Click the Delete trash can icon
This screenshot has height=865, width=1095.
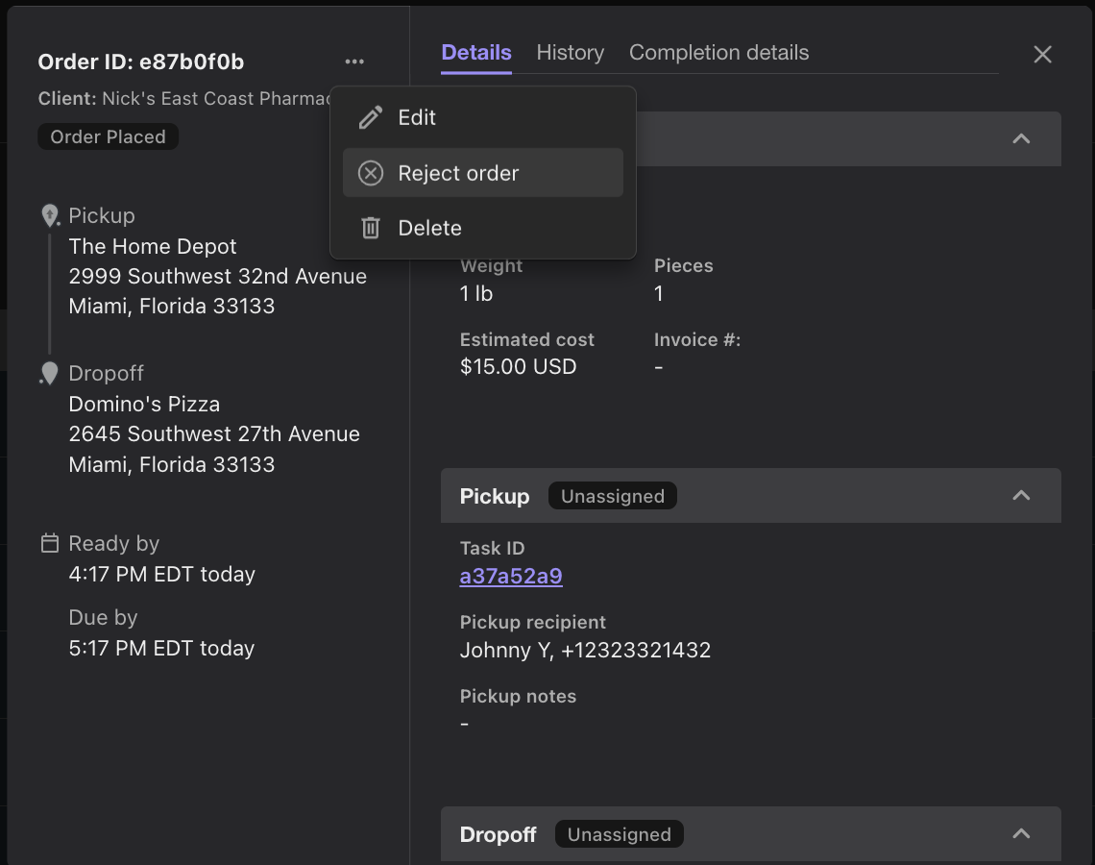coord(371,228)
